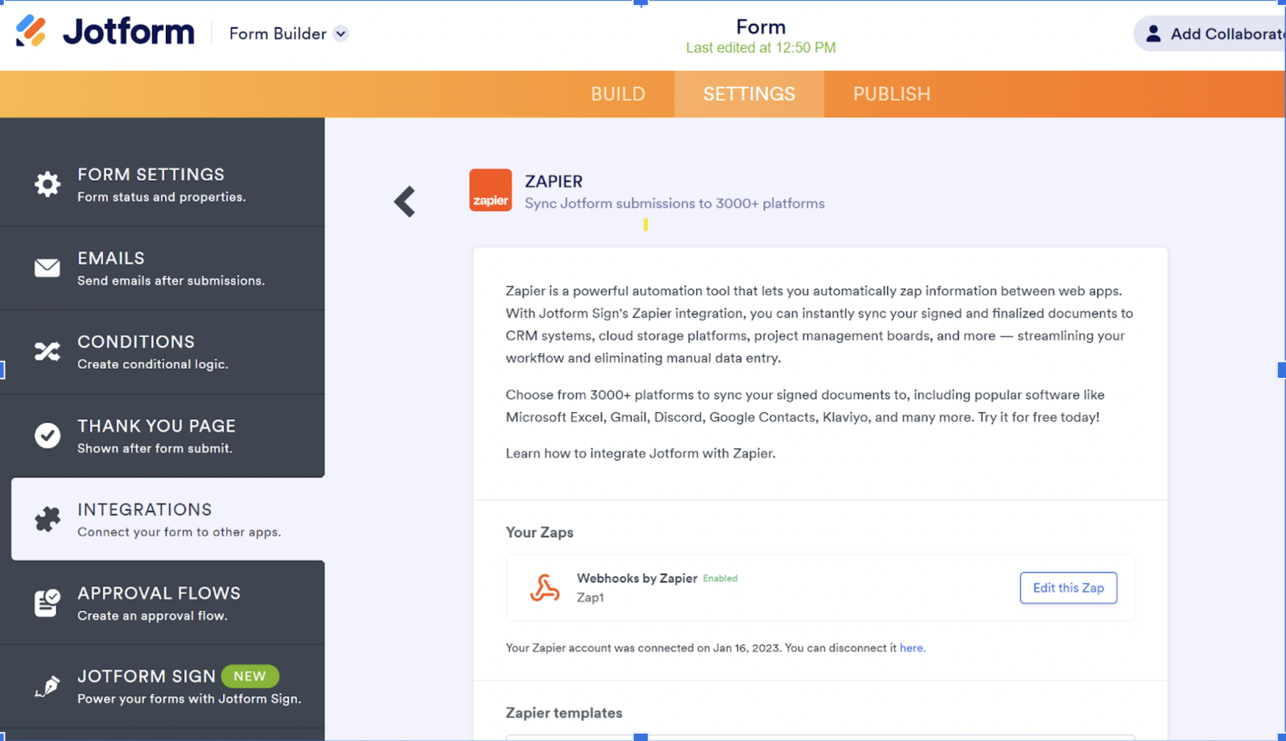The height and width of the screenshot is (741, 1286).
Task: Click the Thank You Page checkmark icon
Action: tap(47, 436)
